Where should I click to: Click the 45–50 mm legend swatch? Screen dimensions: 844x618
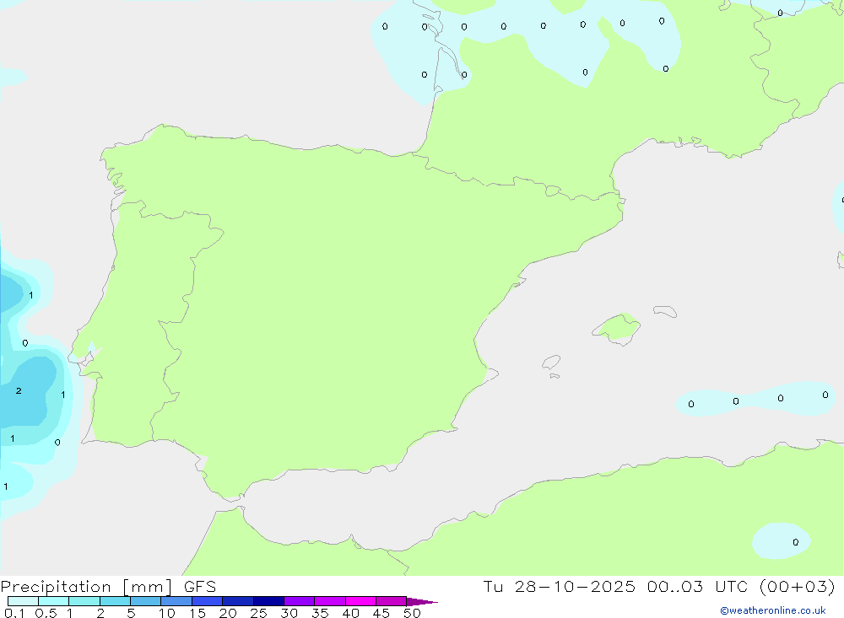391,601
